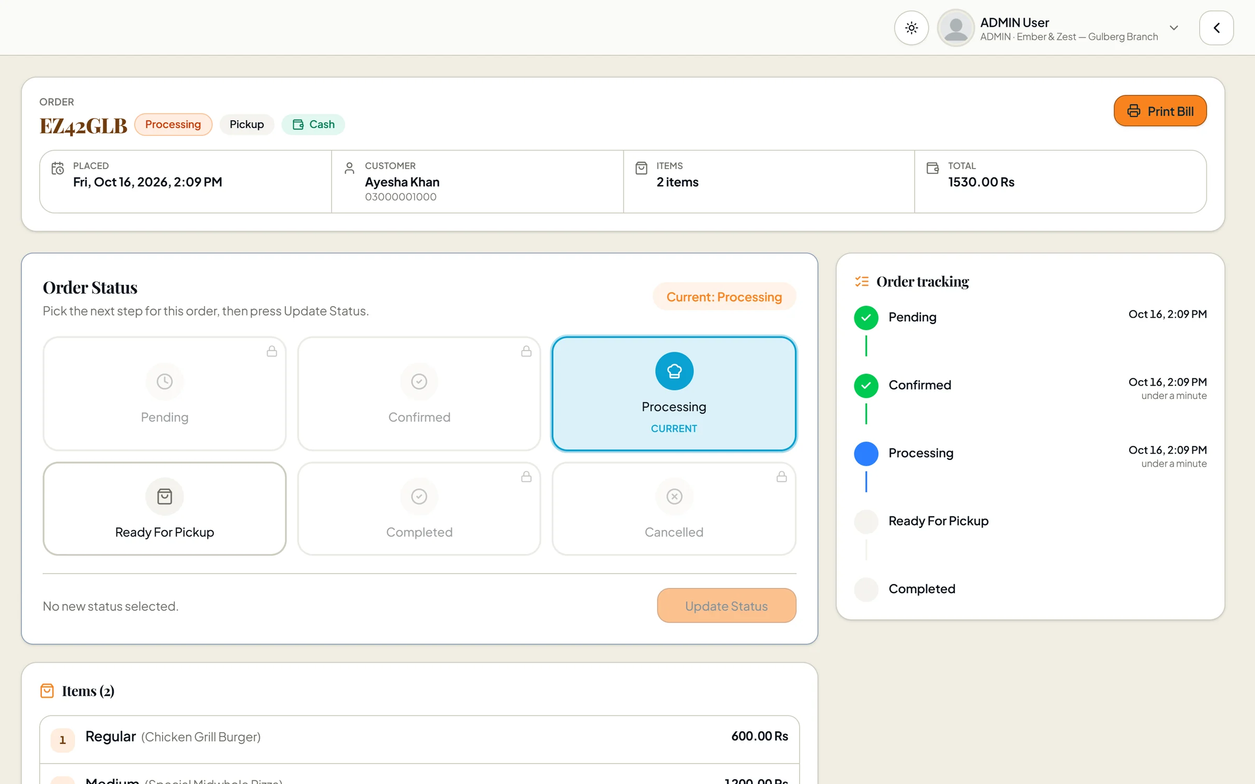Click the green check beside Pending tracking step
Screen dimensions: 1255x784
[866, 318]
